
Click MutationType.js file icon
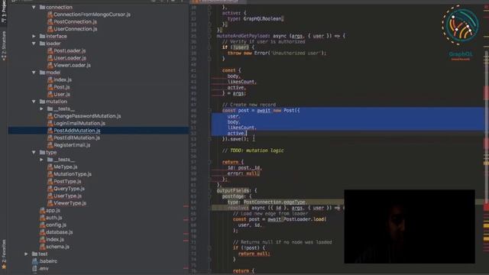coord(50,174)
